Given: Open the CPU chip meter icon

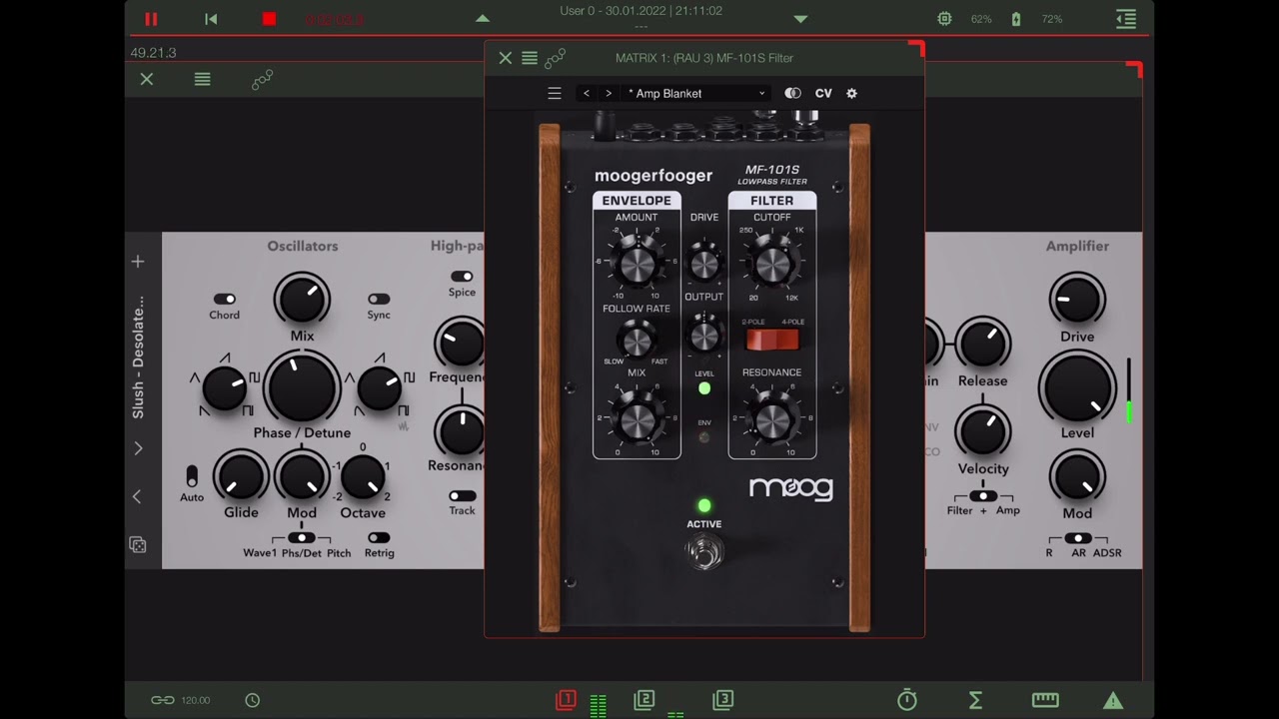Looking at the screenshot, I should (944, 19).
